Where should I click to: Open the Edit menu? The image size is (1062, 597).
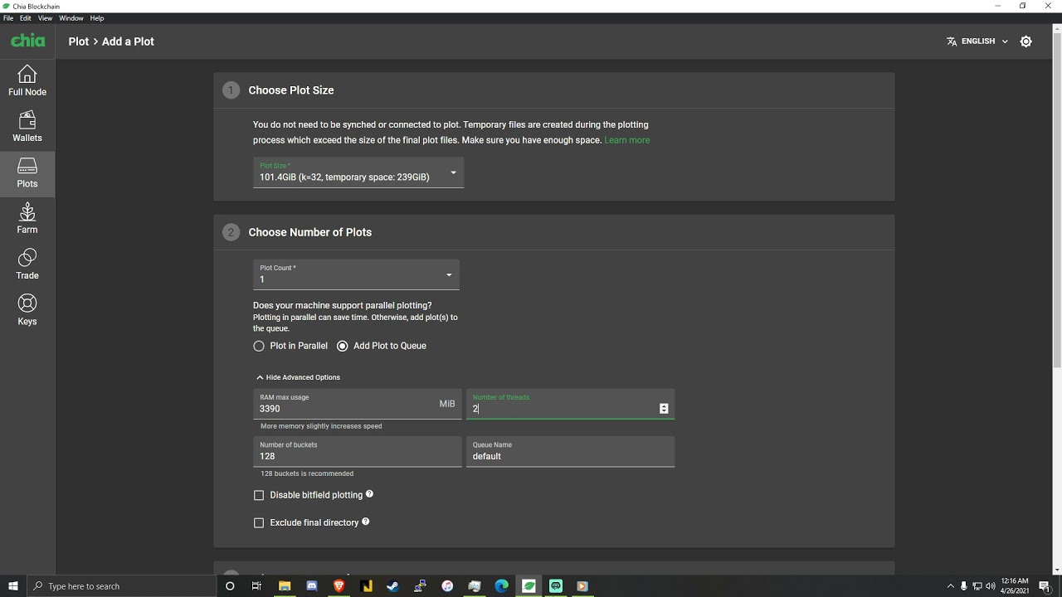pos(26,18)
